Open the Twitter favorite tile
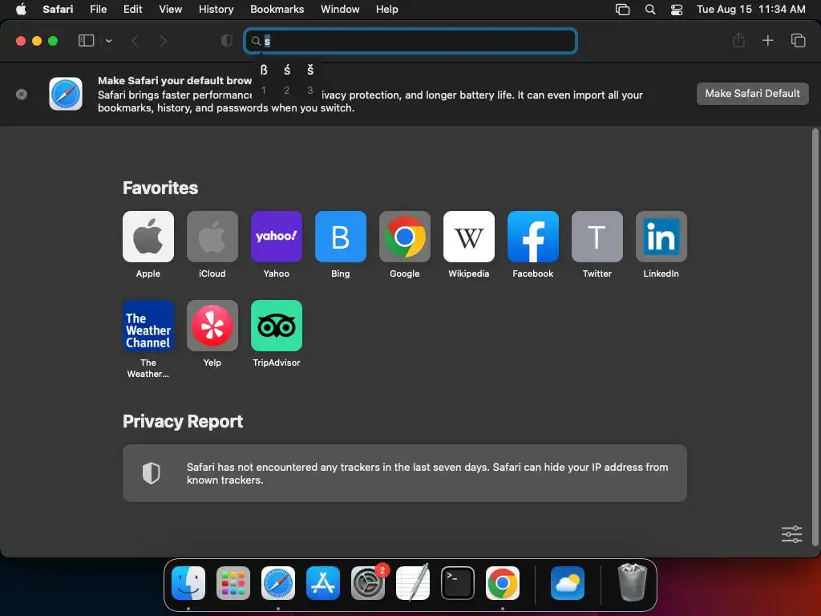The image size is (821, 616). [x=597, y=237]
